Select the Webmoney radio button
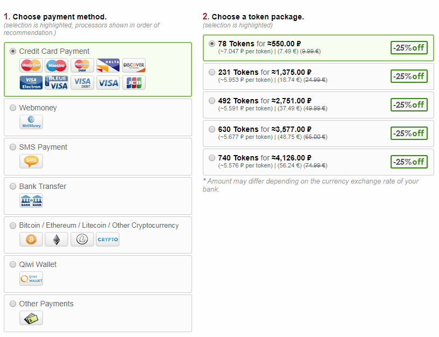439x337 pixels. (13, 108)
